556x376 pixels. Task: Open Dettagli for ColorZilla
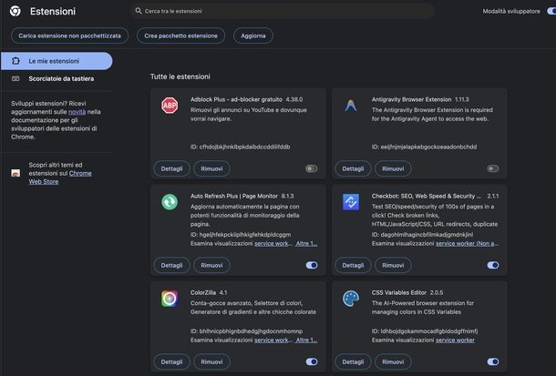[x=171, y=362]
